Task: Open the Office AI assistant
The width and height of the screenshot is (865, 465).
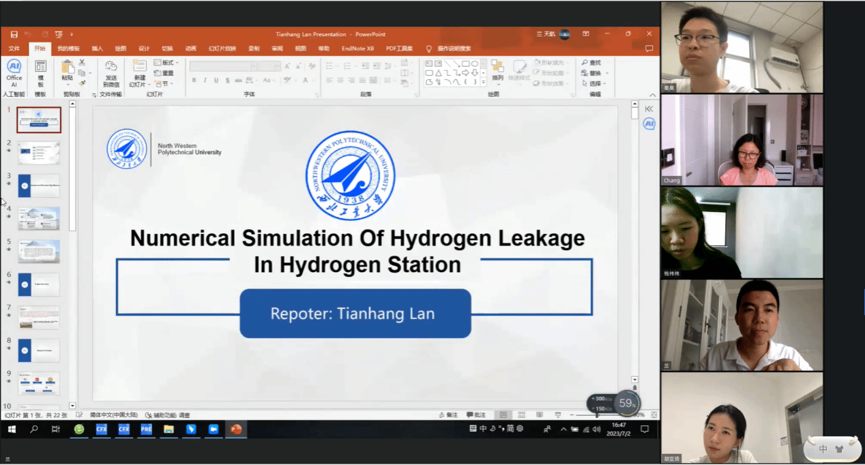Action: pyautogui.click(x=14, y=71)
